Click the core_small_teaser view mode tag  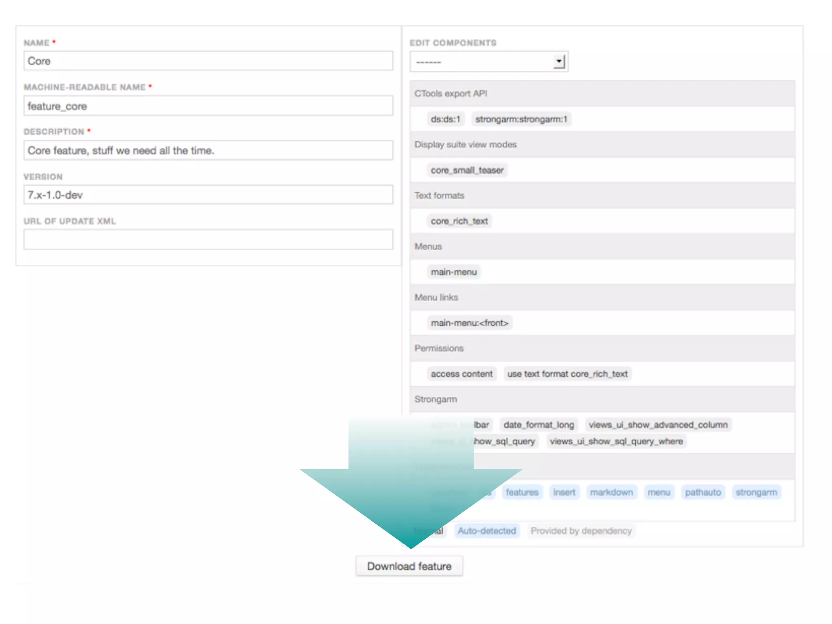(467, 170)
